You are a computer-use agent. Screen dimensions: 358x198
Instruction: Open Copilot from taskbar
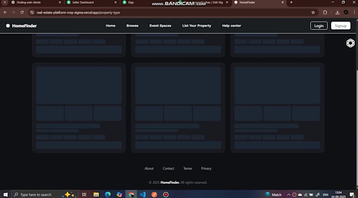120,194
